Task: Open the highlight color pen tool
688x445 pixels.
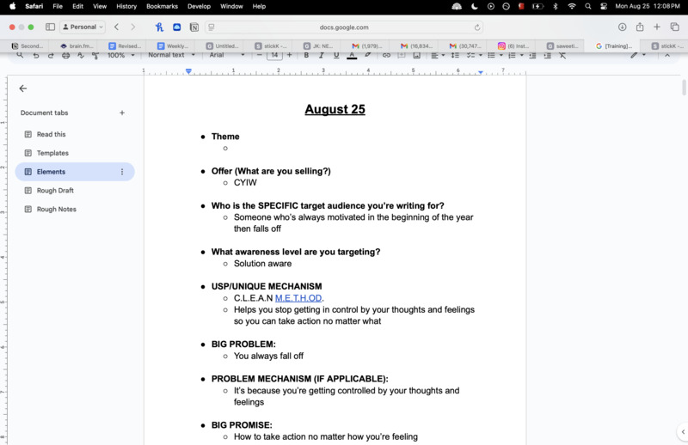Action: point(368,55)
